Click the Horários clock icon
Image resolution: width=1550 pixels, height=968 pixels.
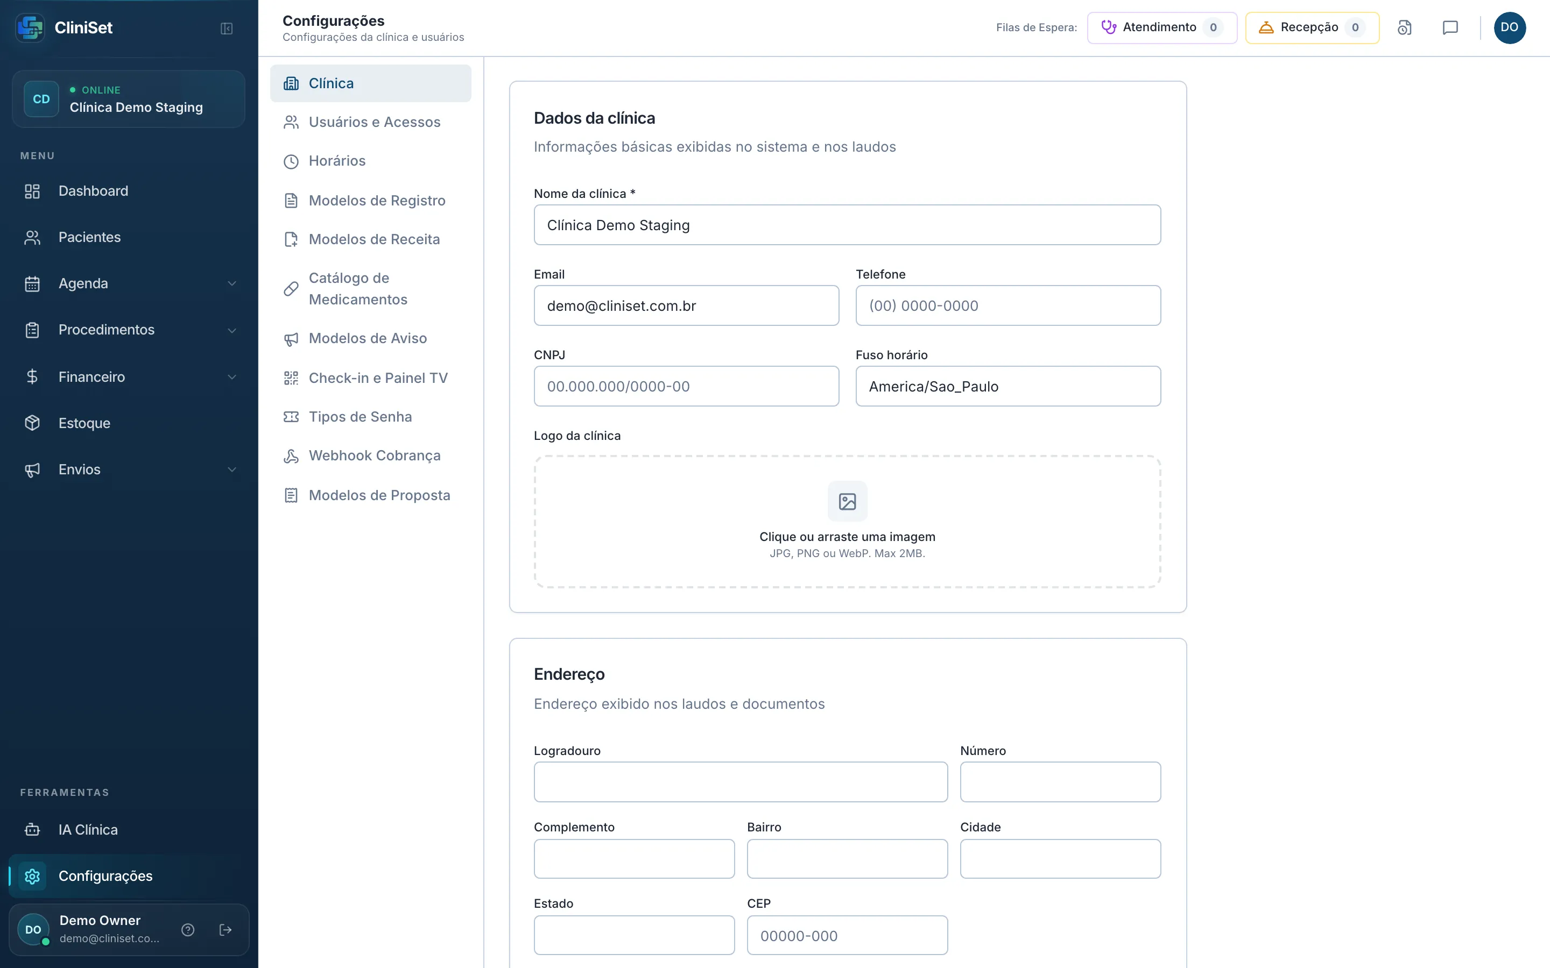291,161
